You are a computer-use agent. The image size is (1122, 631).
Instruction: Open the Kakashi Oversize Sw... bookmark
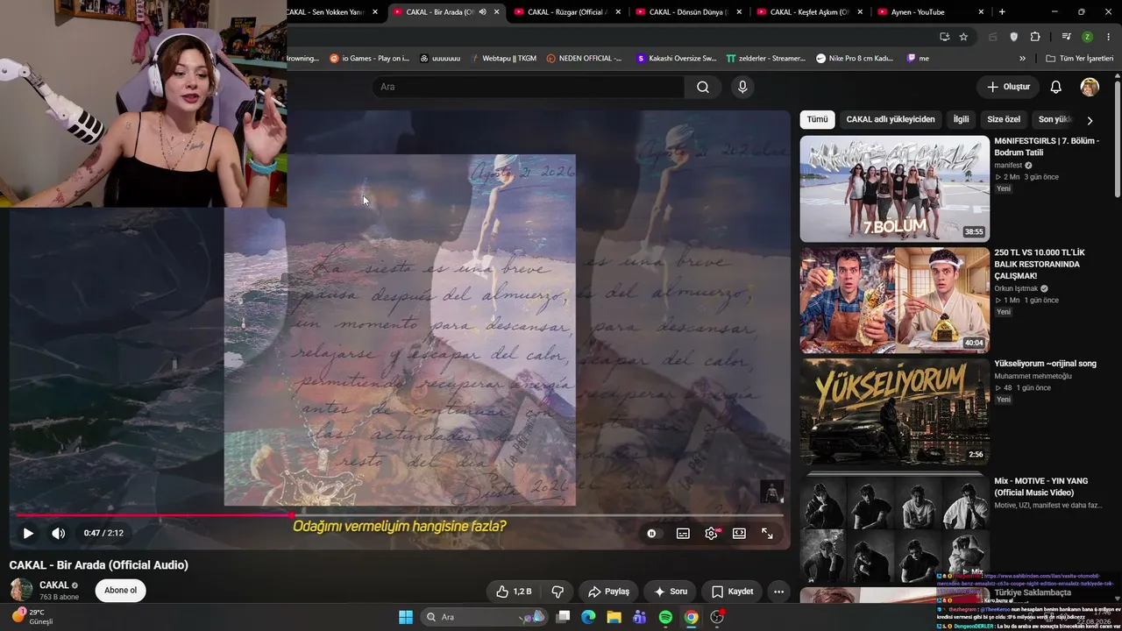point(676,59)
